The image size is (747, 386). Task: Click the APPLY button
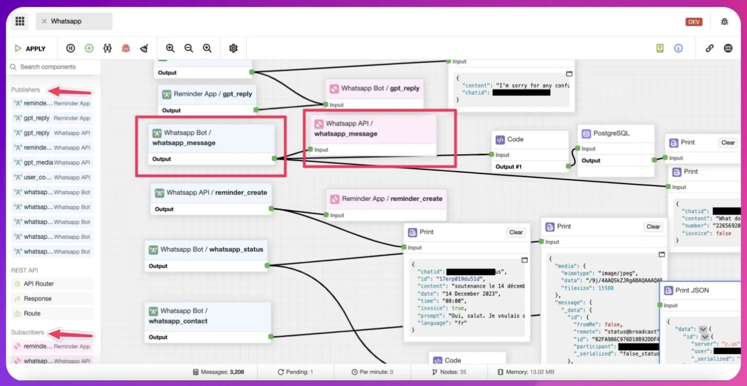(x=30, y=48)
